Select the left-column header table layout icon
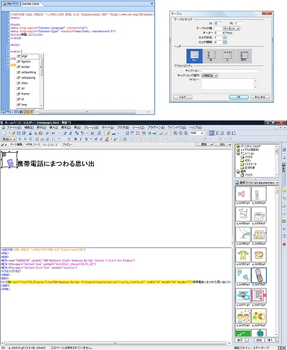 coord(211,56)
